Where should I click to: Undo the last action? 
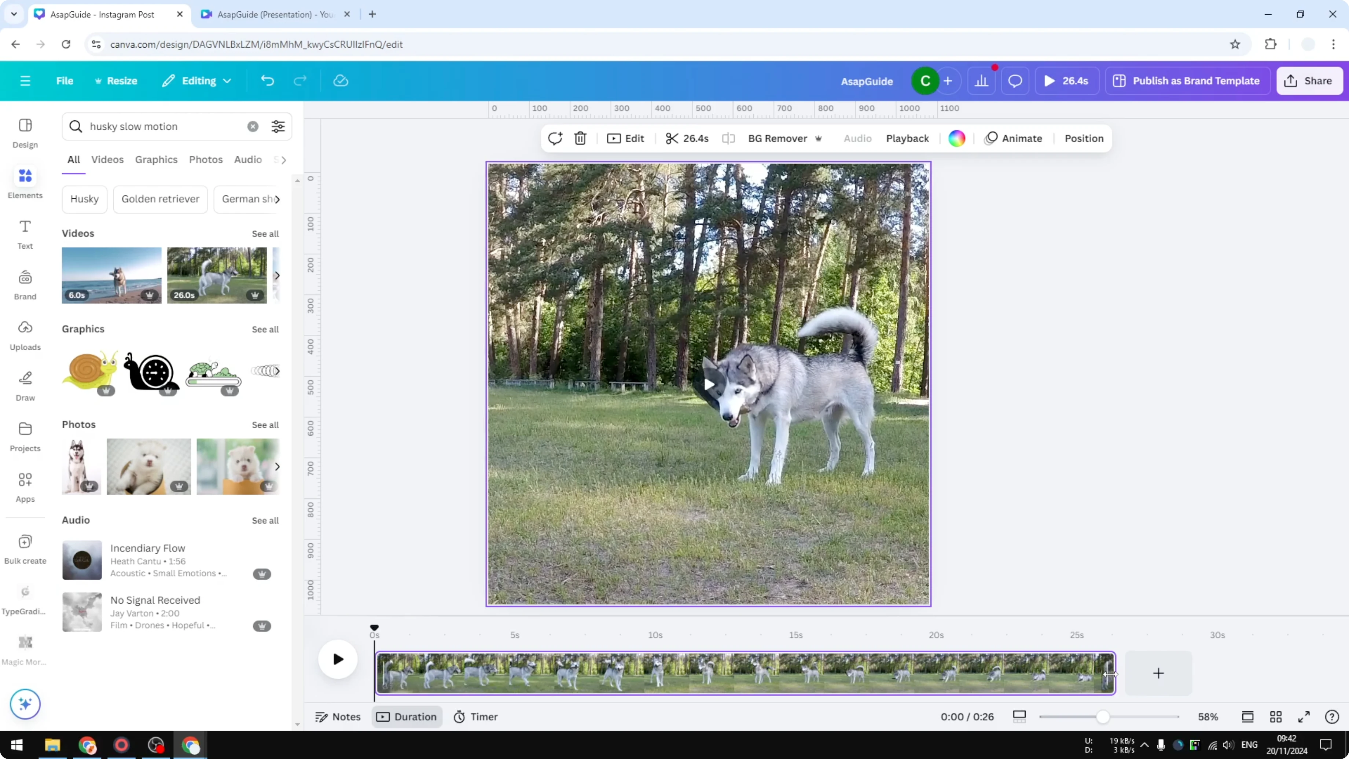(x=267, y=80)
